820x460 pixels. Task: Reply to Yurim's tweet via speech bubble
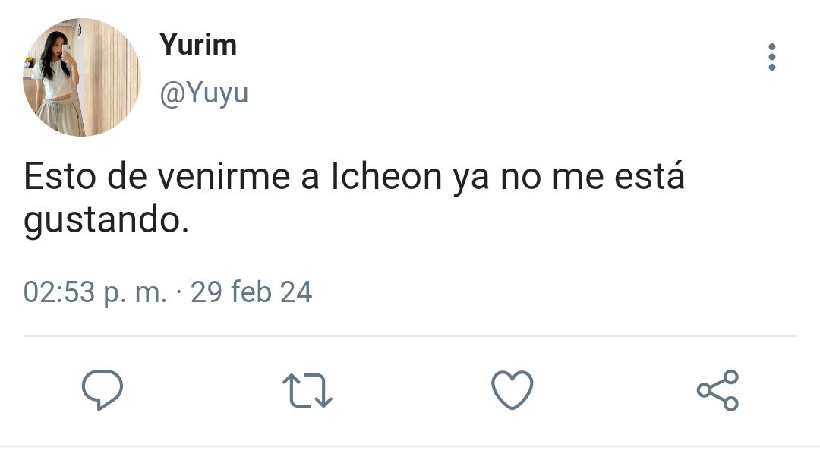point(102,389)
